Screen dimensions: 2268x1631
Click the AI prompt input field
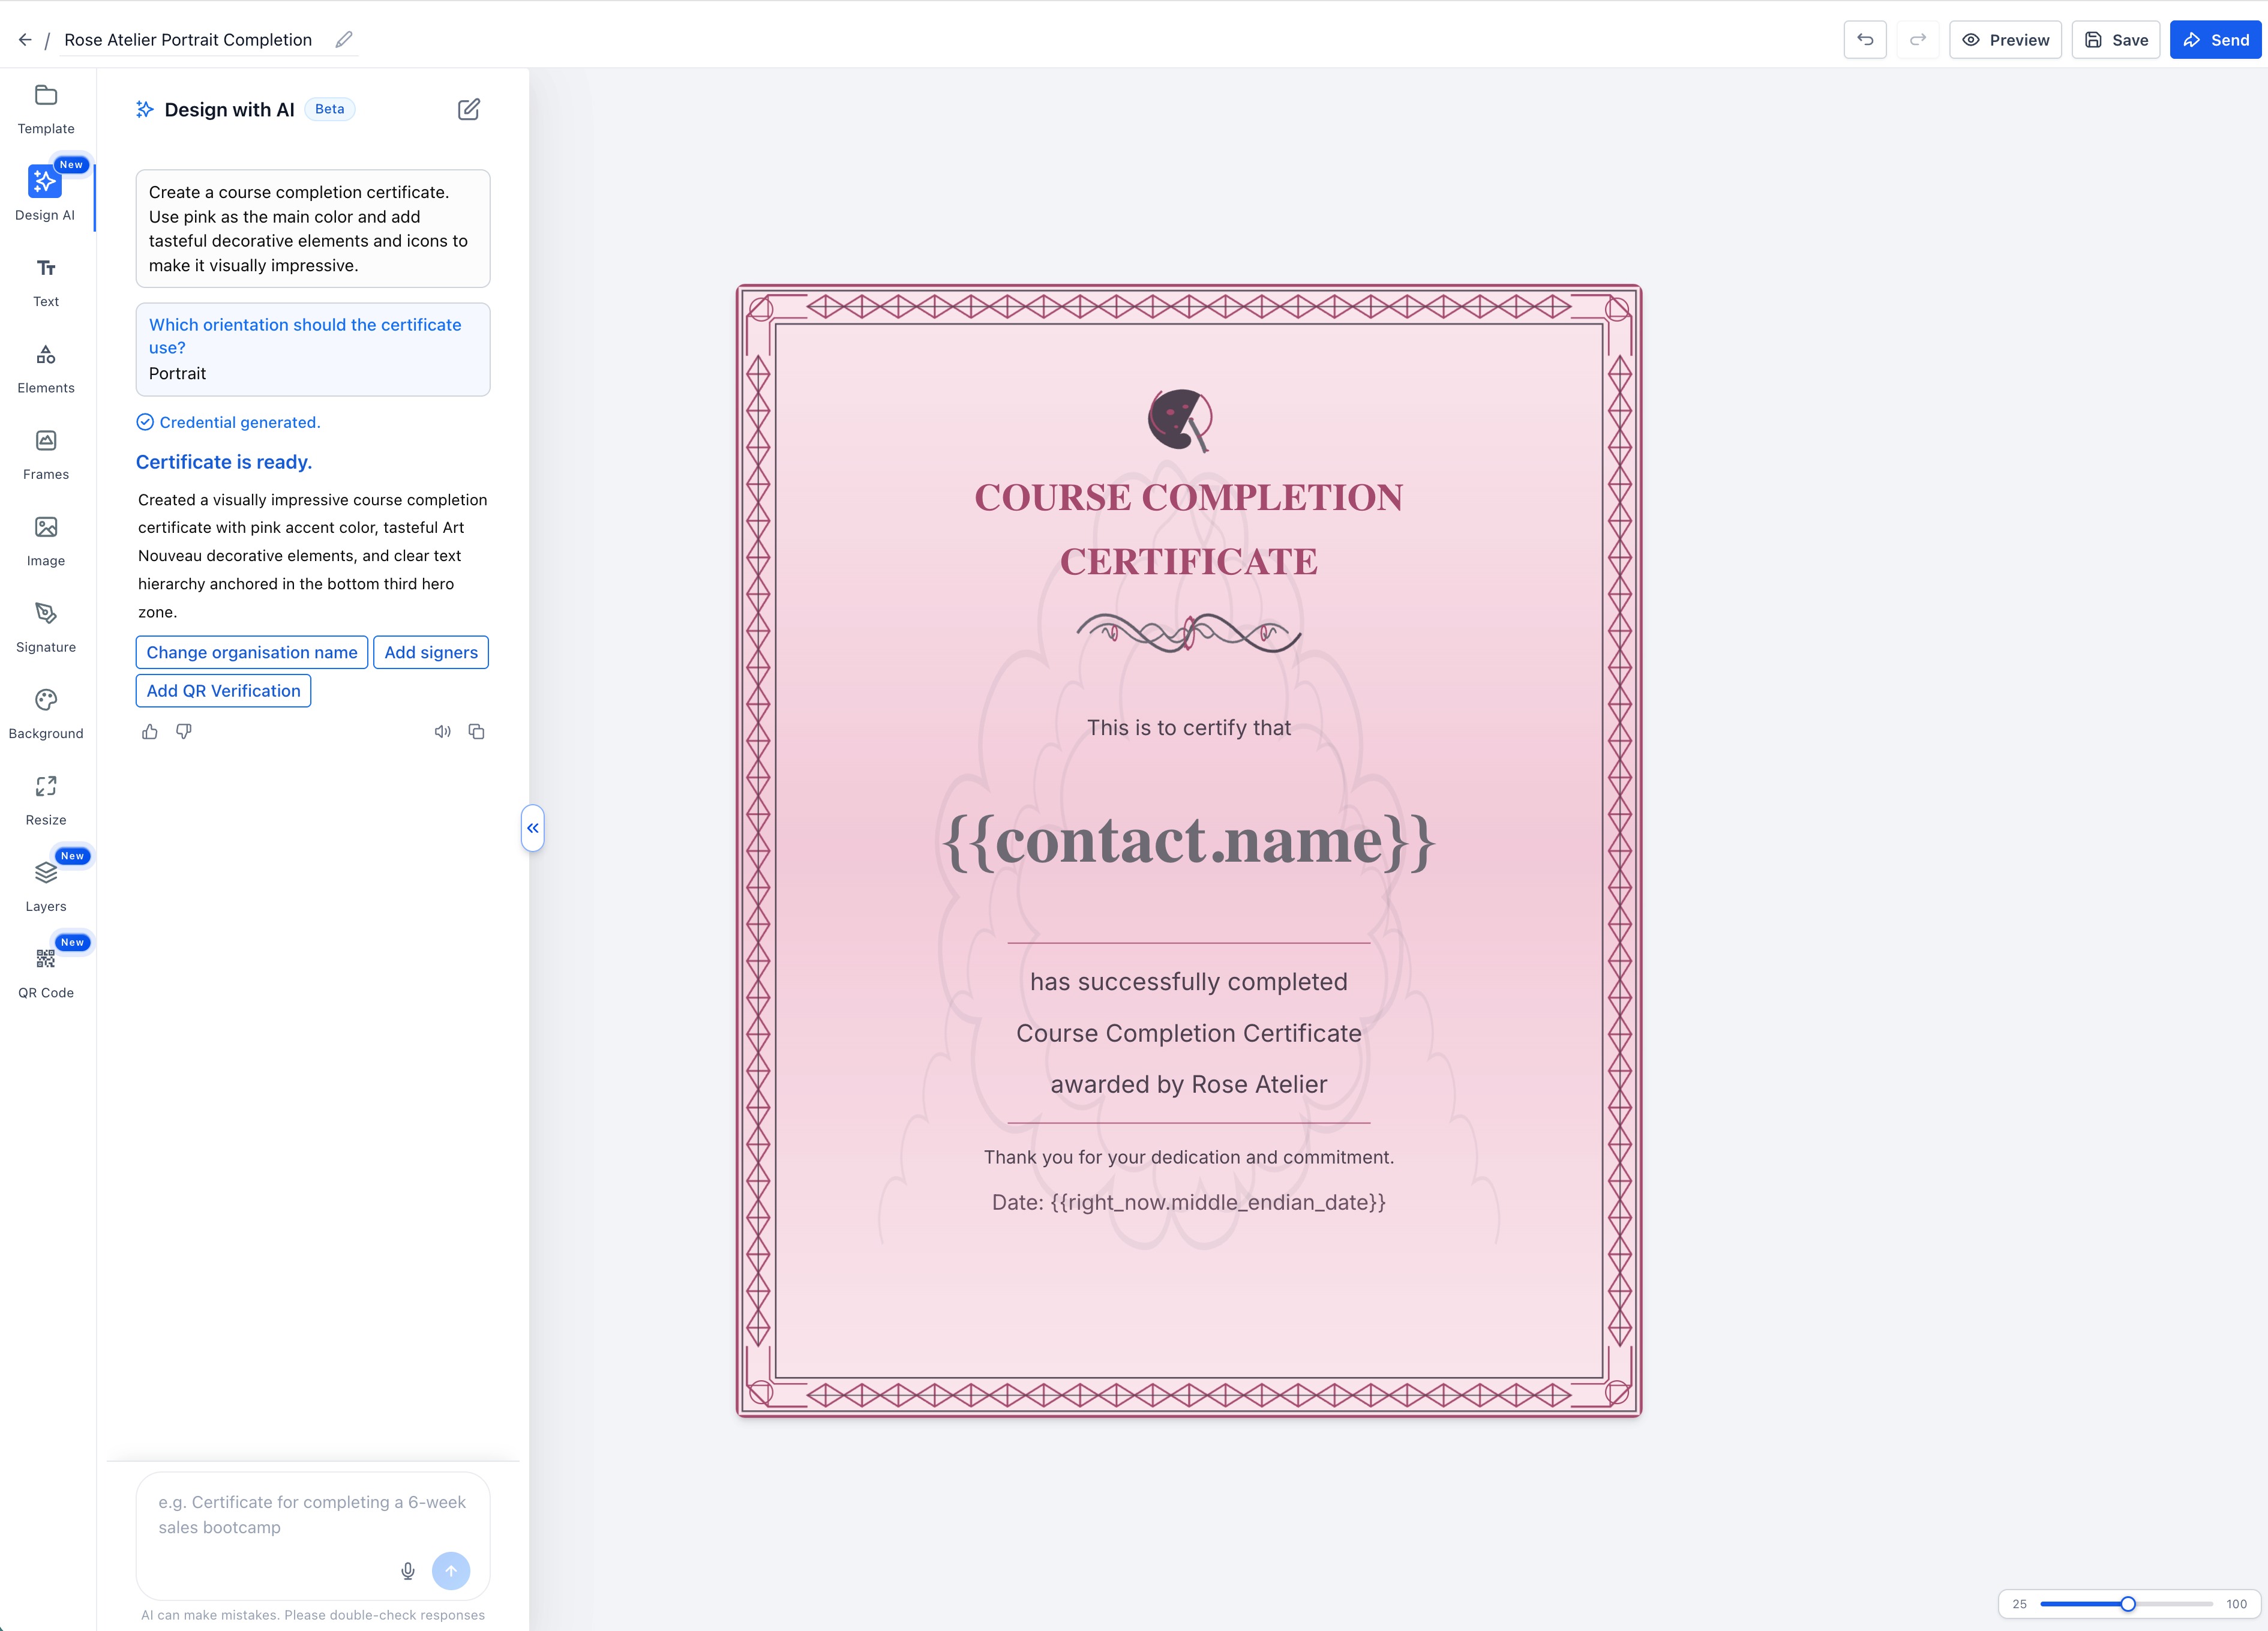click(313, 1515)
